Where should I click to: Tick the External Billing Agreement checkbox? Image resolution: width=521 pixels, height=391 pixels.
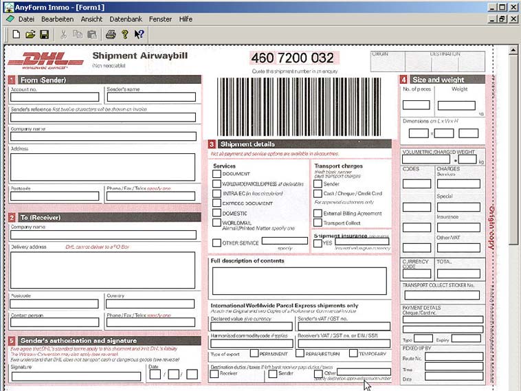pos(318,213)
